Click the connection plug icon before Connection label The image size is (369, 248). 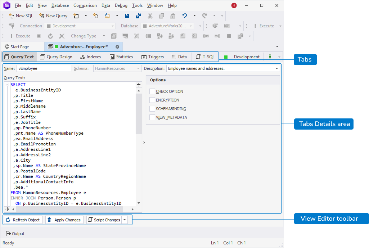coord(12,26)
